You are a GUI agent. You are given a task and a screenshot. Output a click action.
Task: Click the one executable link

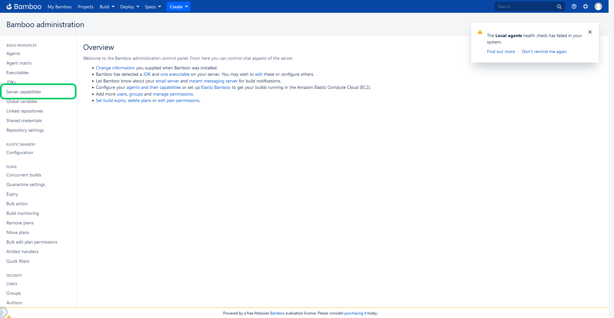tap(175, 74)
